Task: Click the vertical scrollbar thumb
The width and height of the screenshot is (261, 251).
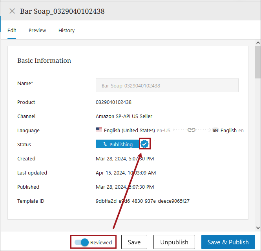Action: (x=258, y=63)
